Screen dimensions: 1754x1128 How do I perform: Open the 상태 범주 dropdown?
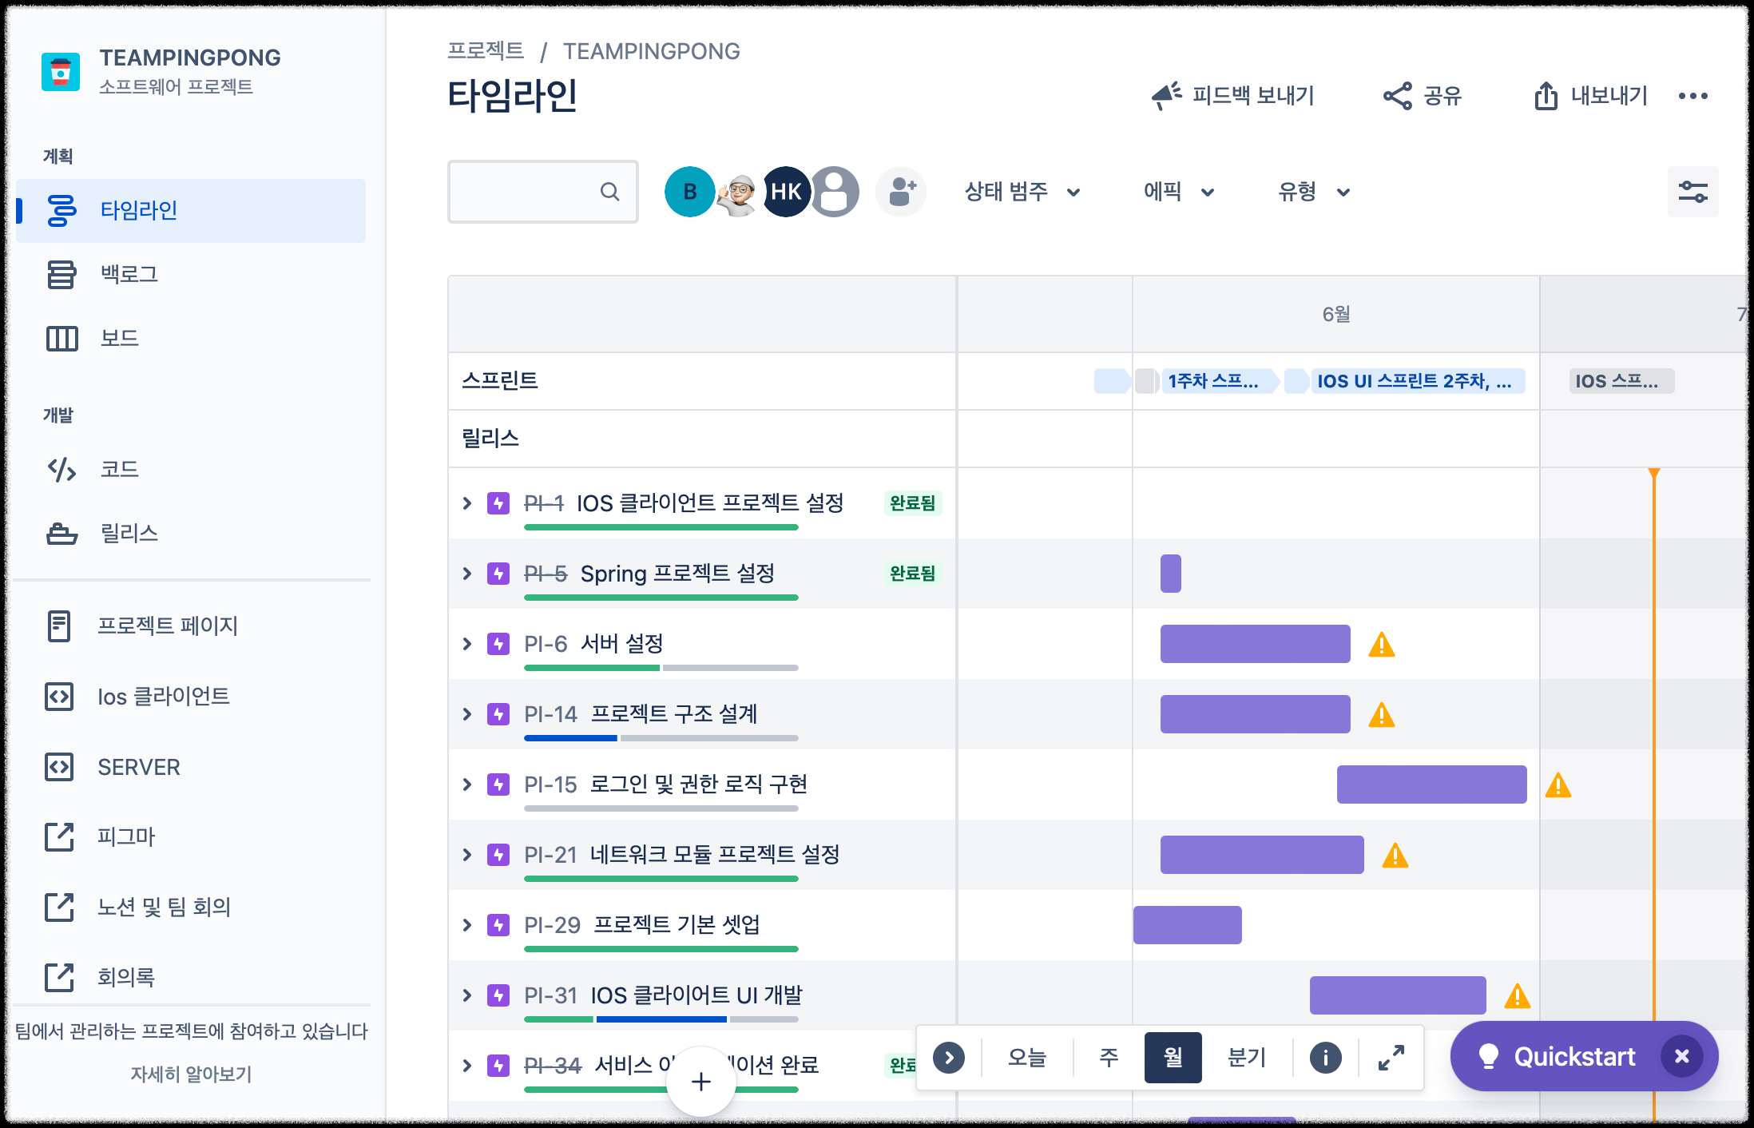[1022, 192]
